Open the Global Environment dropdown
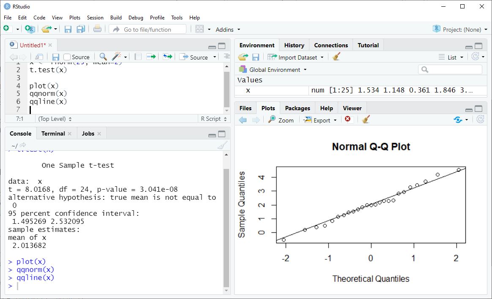This screenshot has height=299, width=492. coord(273,69)
